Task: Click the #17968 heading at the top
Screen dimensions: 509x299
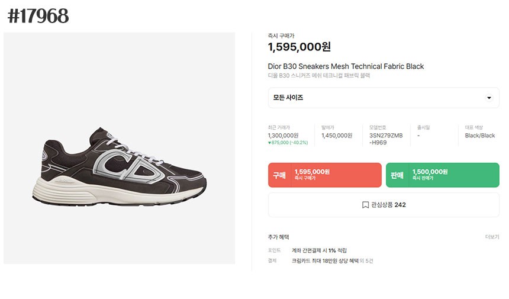Action: coord(38,16)
